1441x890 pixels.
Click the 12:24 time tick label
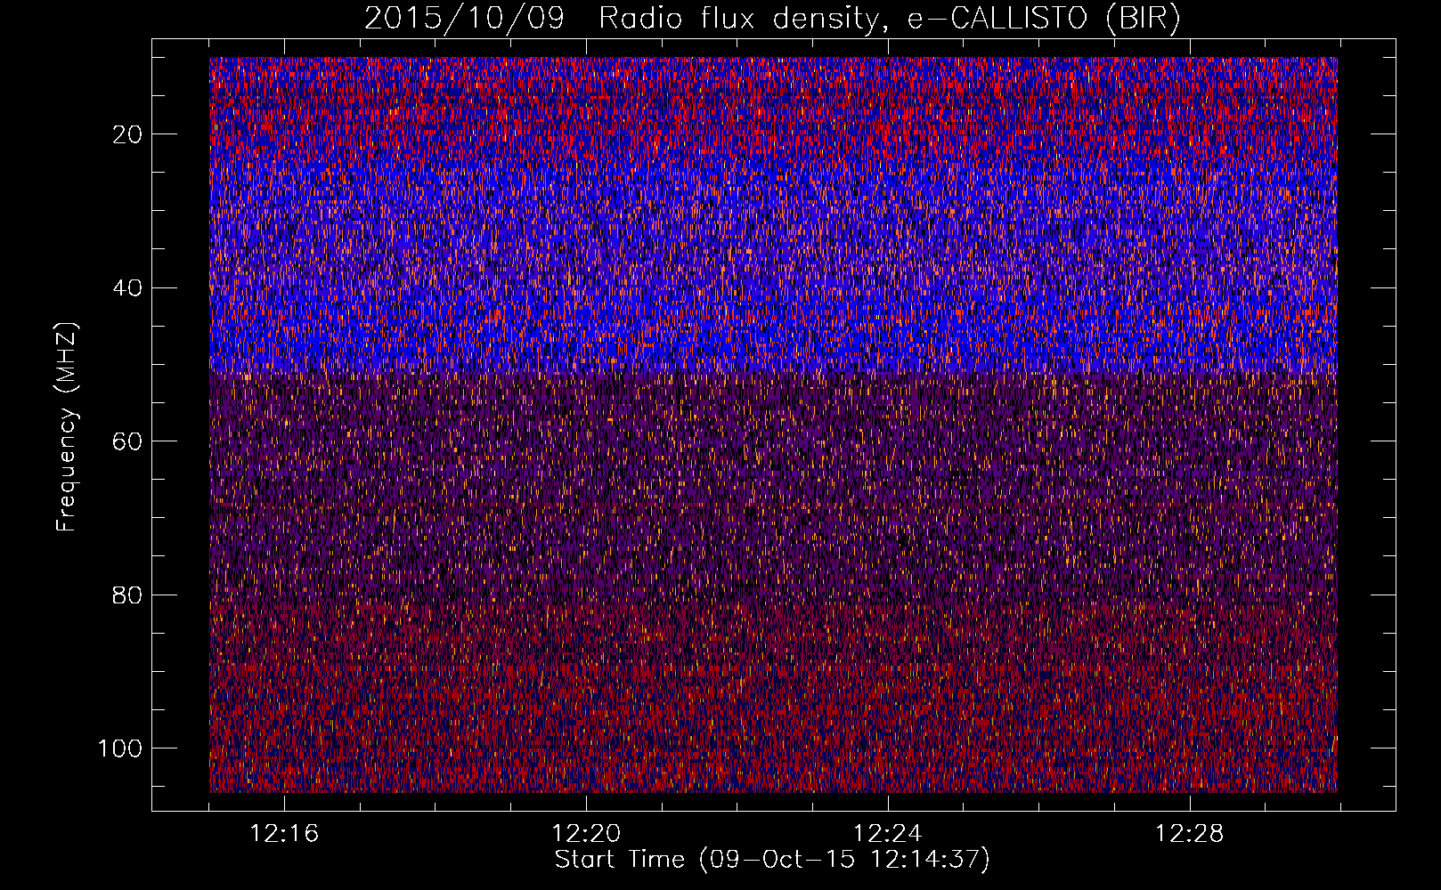(888, 834)
